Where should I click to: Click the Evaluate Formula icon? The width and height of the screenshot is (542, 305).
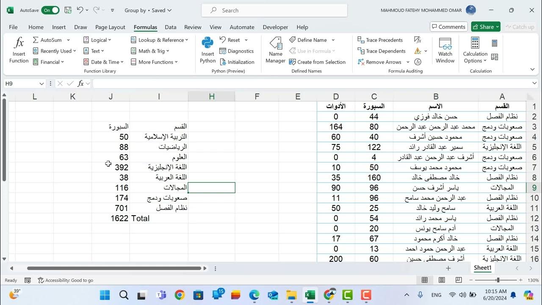418,62
